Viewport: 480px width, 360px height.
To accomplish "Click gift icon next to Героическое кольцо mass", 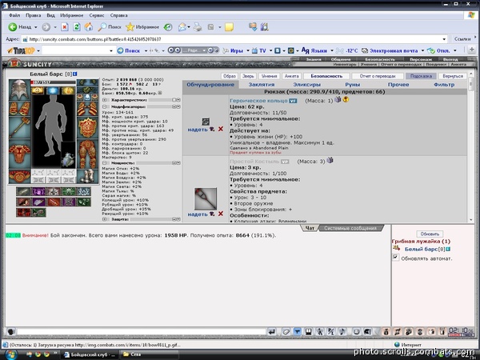I will click(x=338, y=99).
